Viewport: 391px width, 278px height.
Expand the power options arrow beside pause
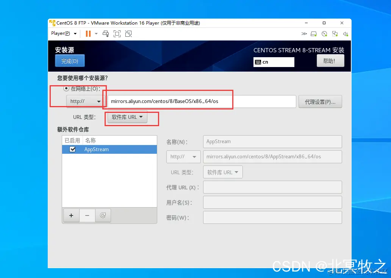(x=96, y=34)
